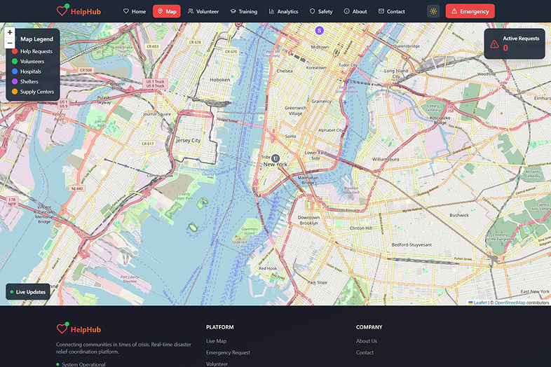Image resolution: width=551 pixels, height=367 pixels.
Task: Click the PLATFORM footer heading
Action: tap(220, 327)
